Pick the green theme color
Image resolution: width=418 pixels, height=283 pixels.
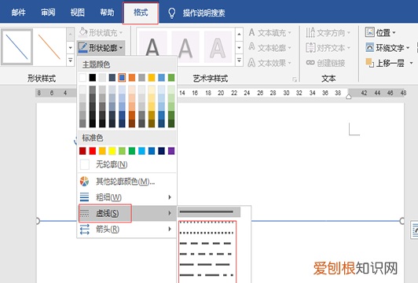[171, 78]
